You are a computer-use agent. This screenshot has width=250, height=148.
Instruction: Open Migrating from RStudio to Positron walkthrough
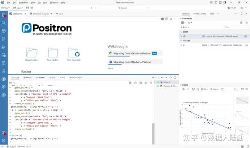pyautogui.click(x=135, y=62)
